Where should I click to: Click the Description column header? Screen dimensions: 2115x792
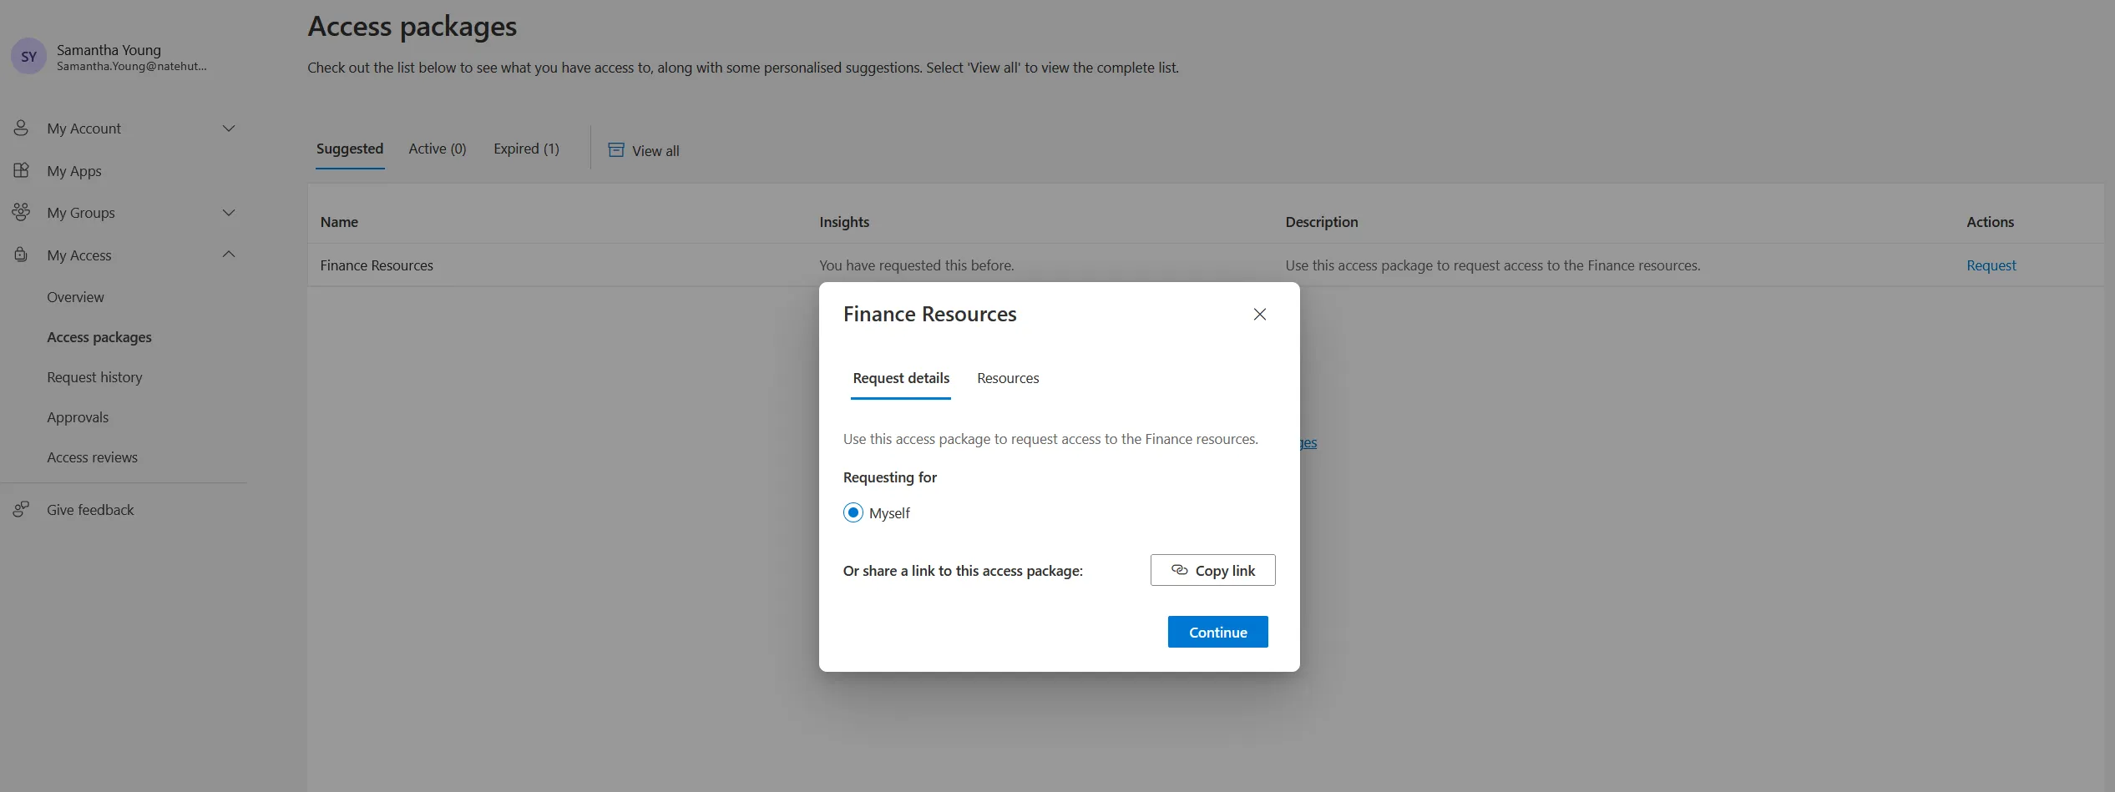coord(1322,222)
